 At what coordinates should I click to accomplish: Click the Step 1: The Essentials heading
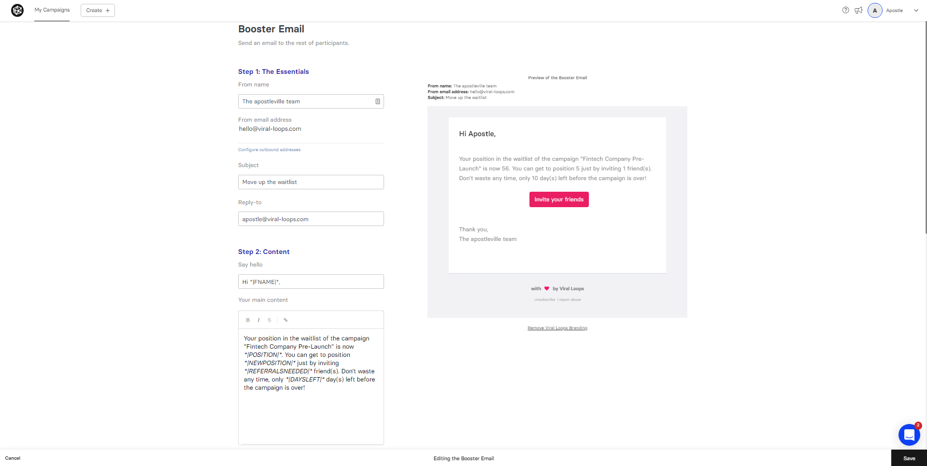[273, 71]
